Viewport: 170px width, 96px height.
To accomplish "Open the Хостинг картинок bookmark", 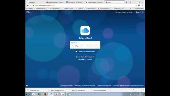I will (x=104, y=9).
